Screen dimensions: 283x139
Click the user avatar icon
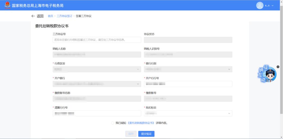click(x=260, y=5)
